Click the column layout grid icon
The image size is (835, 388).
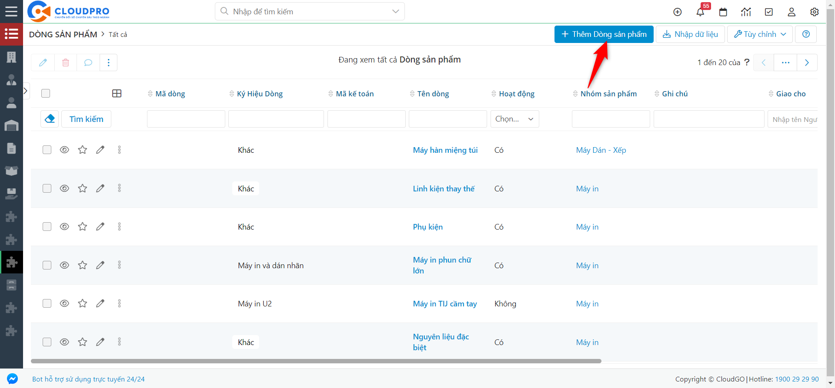117,93
